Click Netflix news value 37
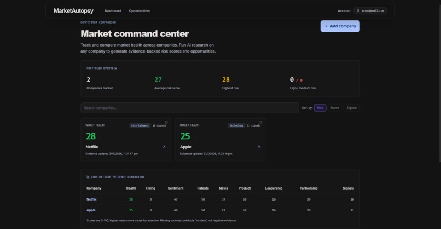The image size is (441, 229). 223,199
